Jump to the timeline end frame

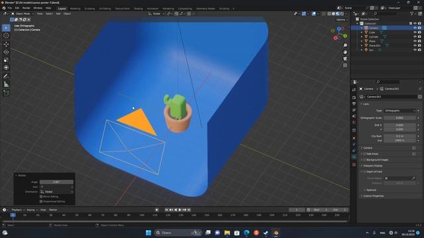pos(189,210)
